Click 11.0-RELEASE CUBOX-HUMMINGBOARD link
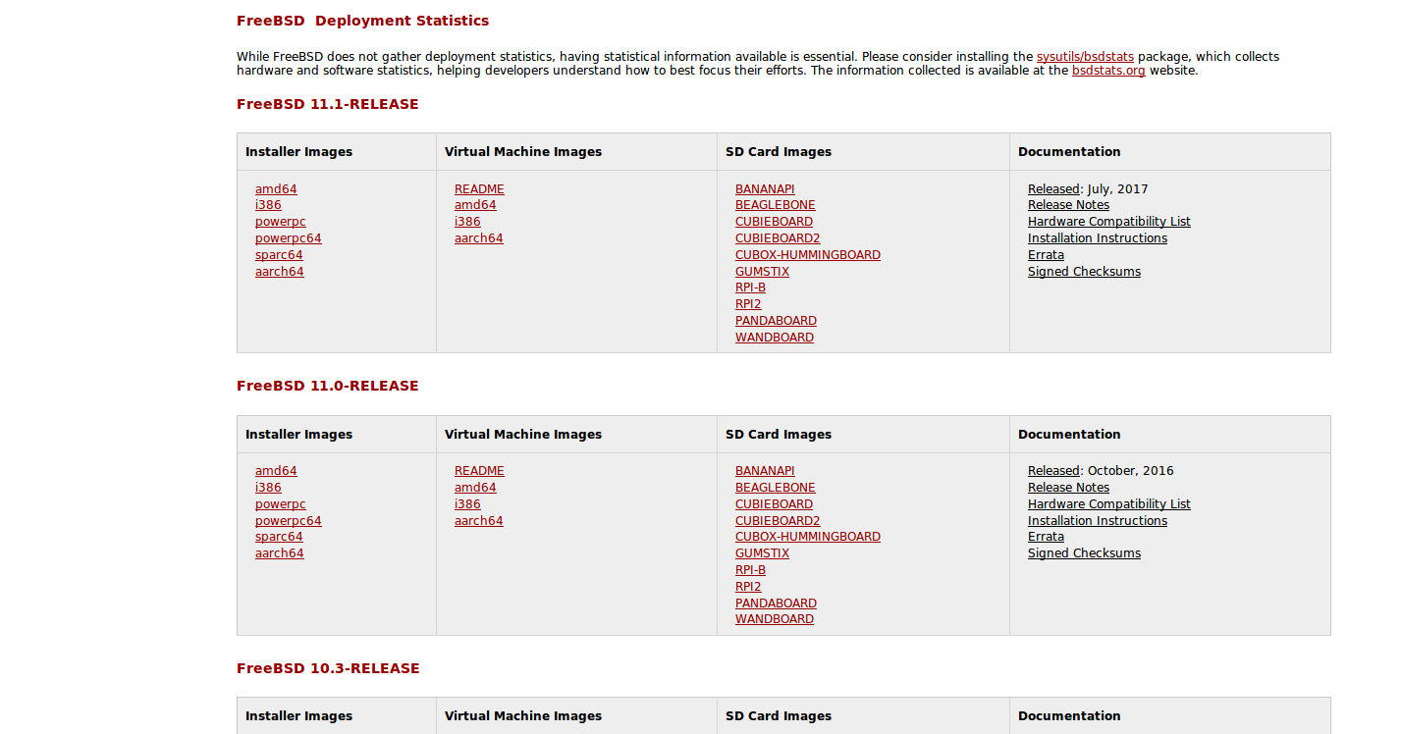This screenshot has height=734, width=1401. tap(808, 537)
